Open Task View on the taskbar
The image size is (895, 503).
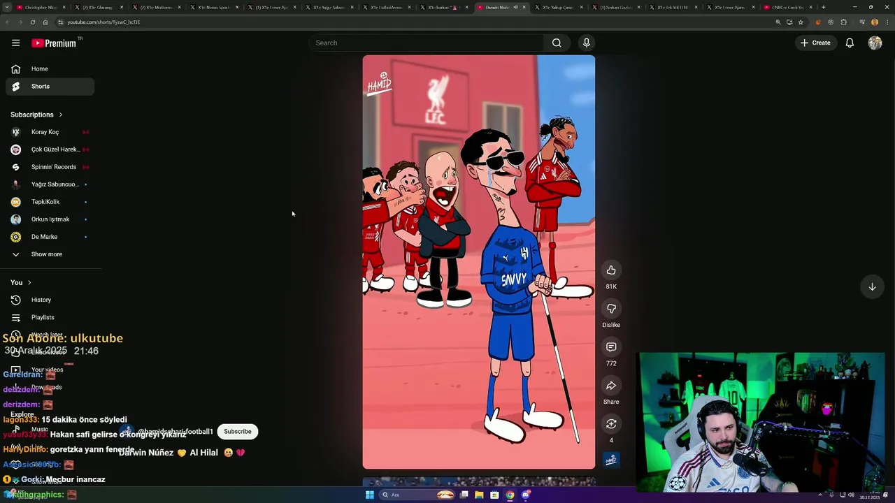[x=464, y=495]
